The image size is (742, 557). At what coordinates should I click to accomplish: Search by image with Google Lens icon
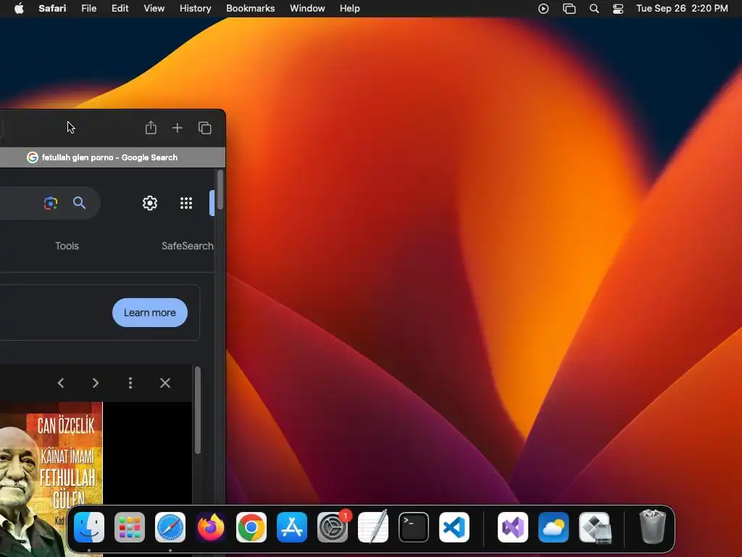[51, 203]
